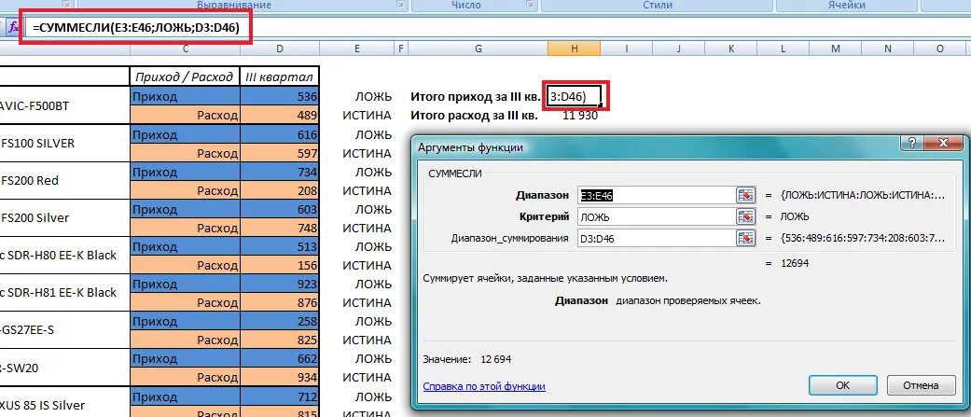Image resolution: width=971 pixels, height=417 pixels.
Task: Select the ЛОЖЬ cell next to 536
Action: coord(356,96)
